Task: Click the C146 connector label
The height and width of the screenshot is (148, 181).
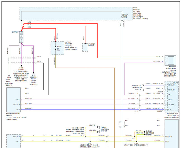Action: tap(136, 111)
